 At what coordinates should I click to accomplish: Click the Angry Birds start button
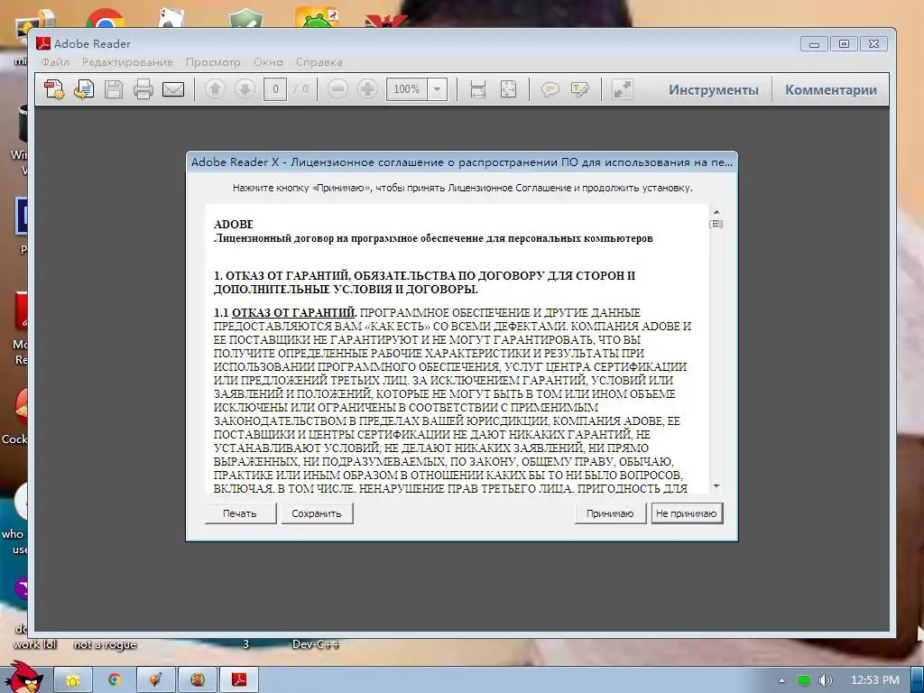click(23, 677)
